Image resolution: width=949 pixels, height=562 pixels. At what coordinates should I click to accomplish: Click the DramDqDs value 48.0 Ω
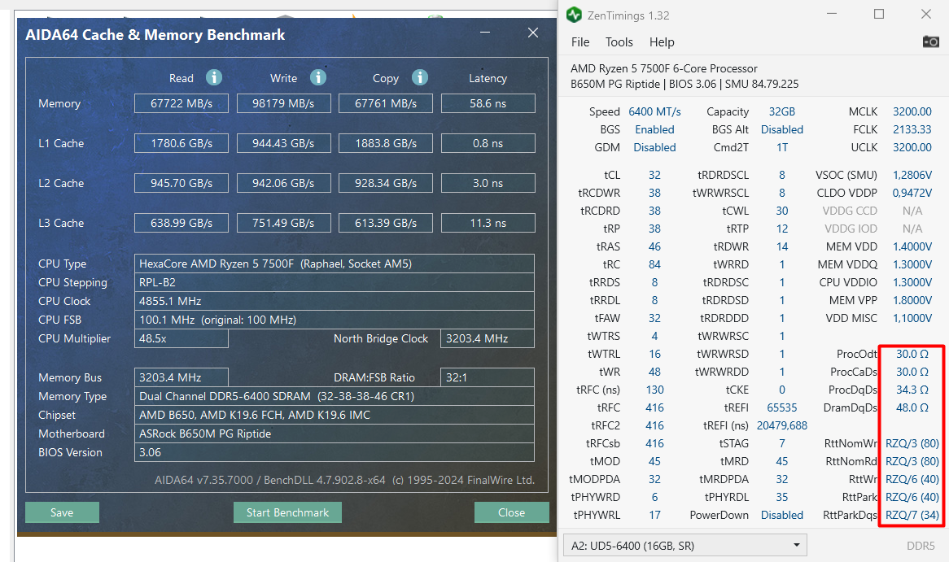coord(912,407)
